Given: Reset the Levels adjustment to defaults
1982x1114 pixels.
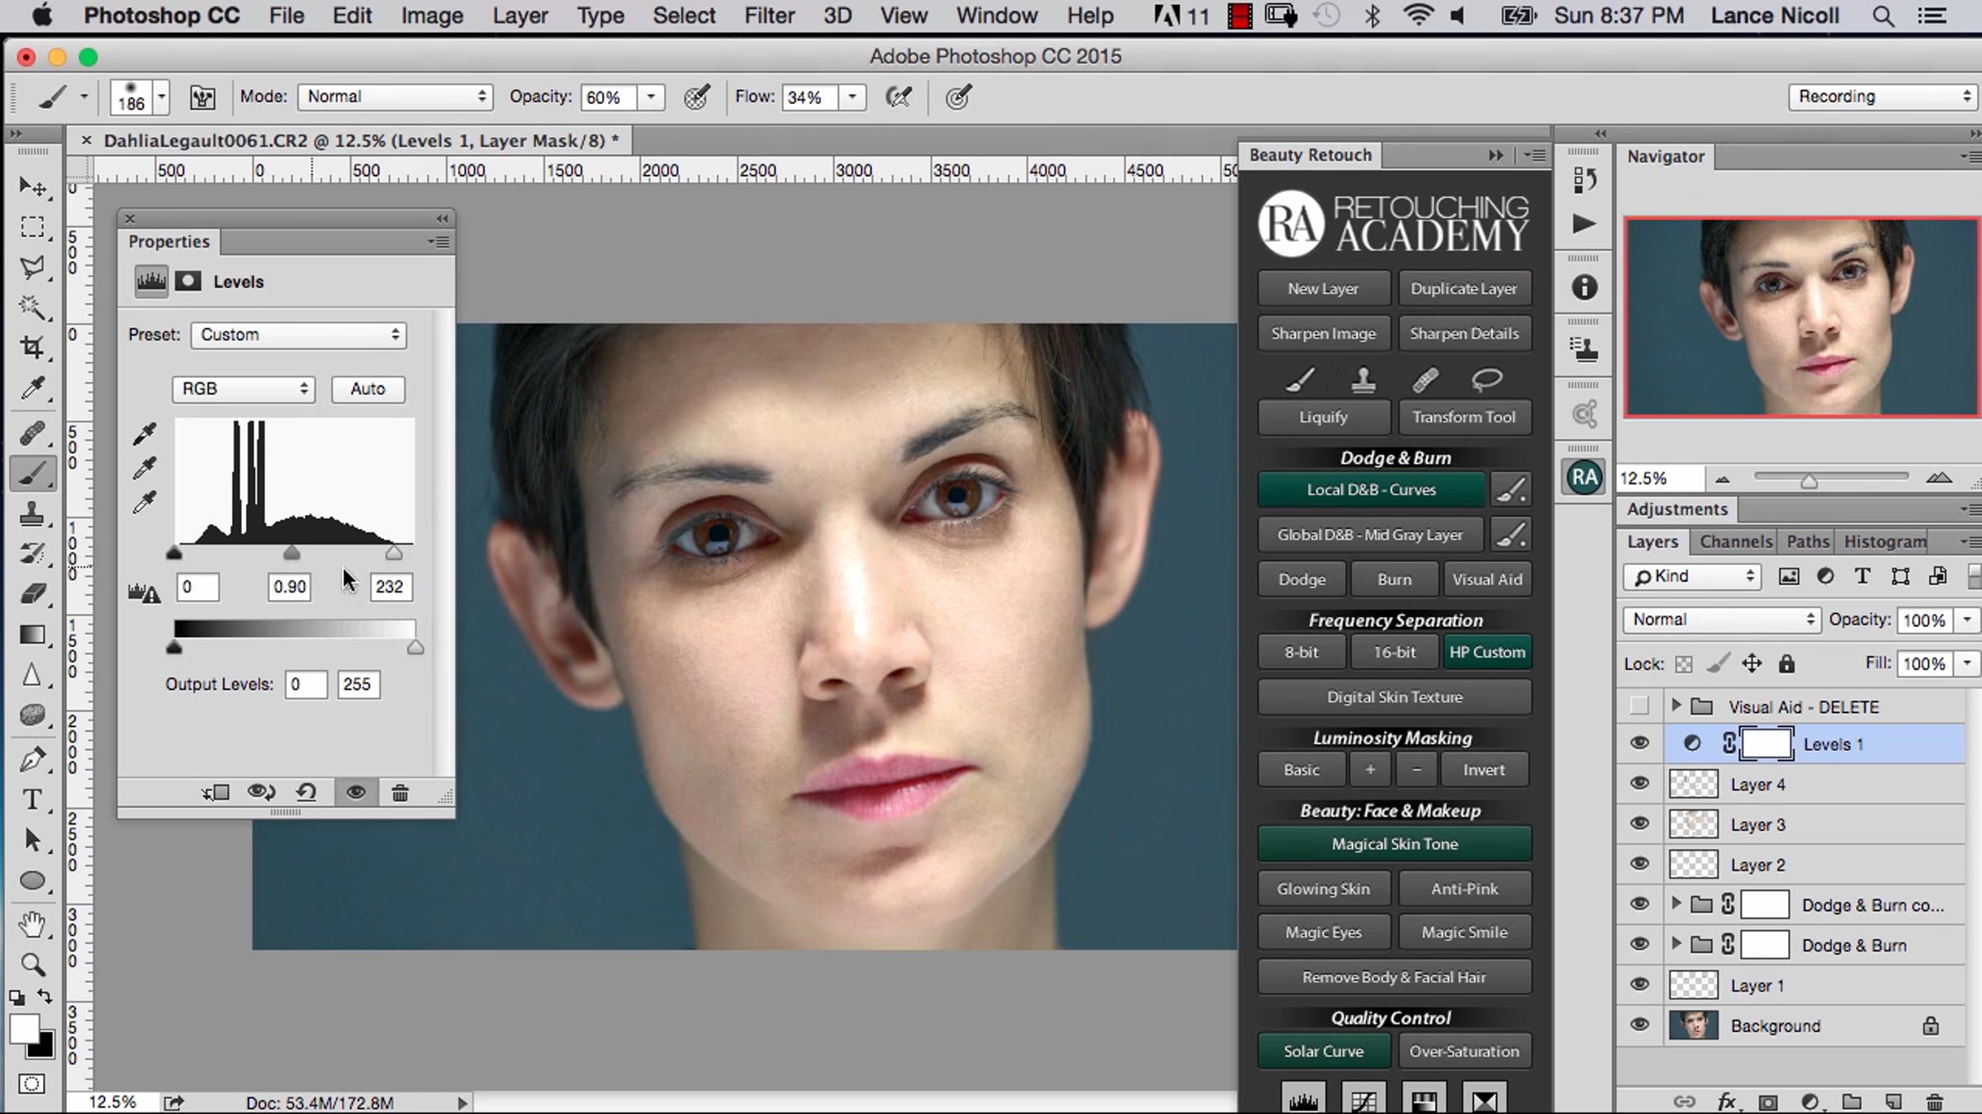Looking at the screenshot, I should [x=306, y=793].
